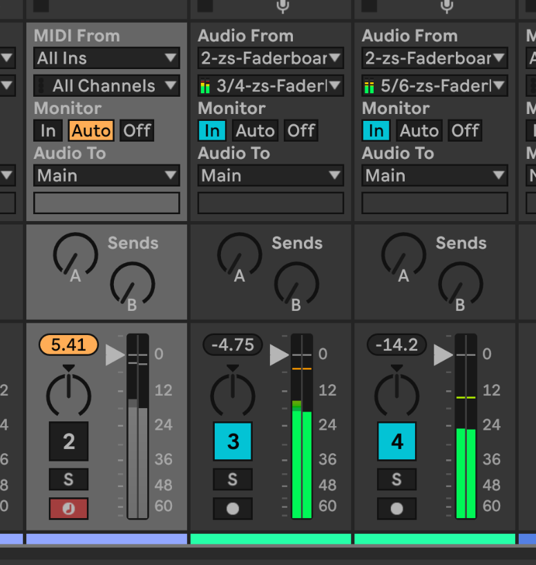Screen dimensions: 536x565
Task: Set track 4 monitor to Auto
Action: (x=419, y=131)
